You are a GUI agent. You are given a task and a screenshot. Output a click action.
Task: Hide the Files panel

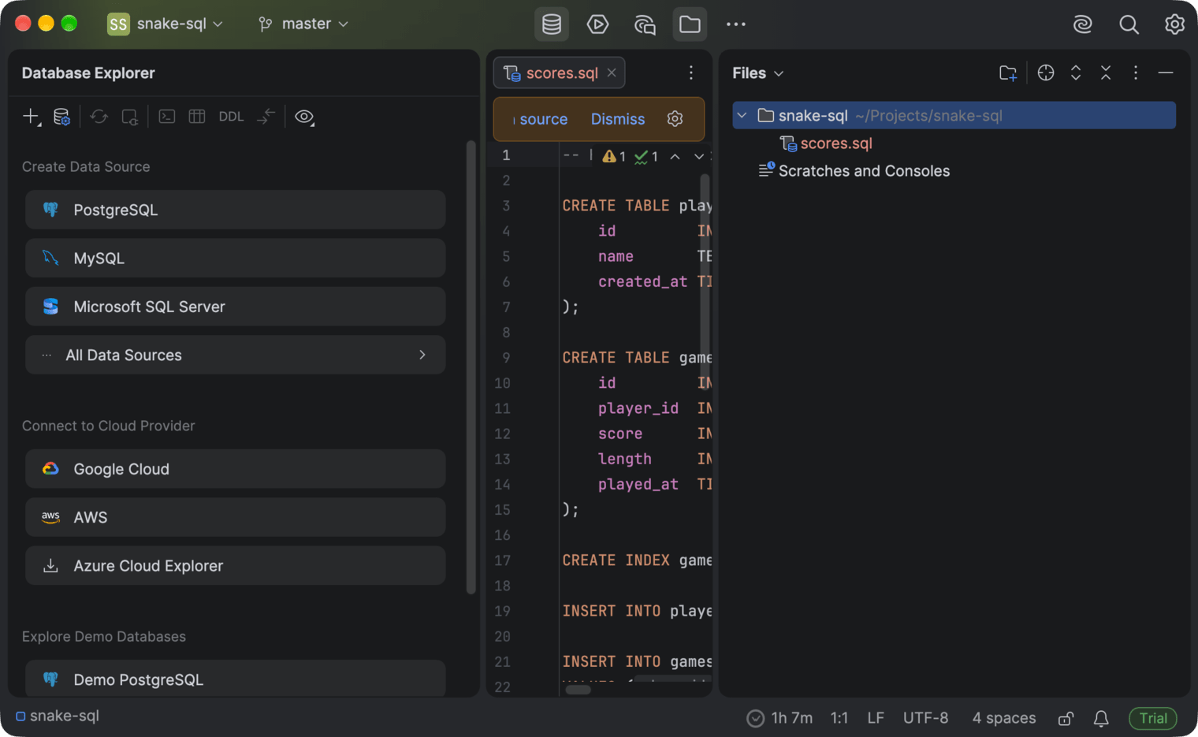pos(1166,73)
